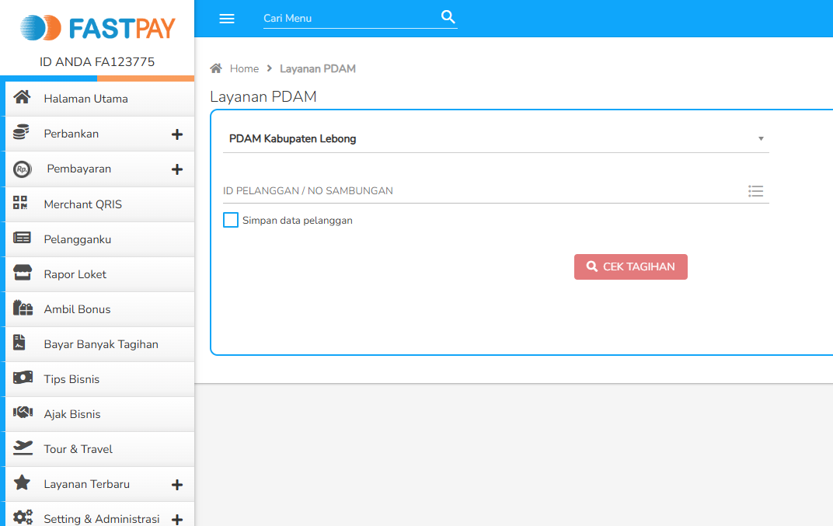This screenshot has height=526, width=833.
Task: Select Layanan PDAM in the breadcrumb
Action: [x=317, y=68]
